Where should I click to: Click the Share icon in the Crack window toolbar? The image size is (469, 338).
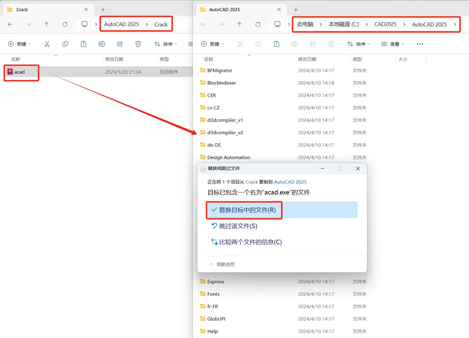(x=119, y=44)
